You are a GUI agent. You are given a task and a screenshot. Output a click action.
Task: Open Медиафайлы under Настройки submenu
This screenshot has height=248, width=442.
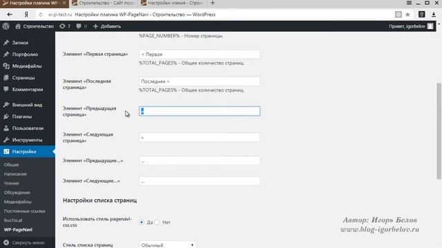tap(18, 202)
